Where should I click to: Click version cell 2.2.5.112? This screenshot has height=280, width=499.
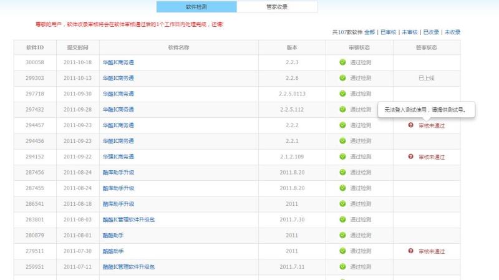pyautogui.click(x=292, y=110)
